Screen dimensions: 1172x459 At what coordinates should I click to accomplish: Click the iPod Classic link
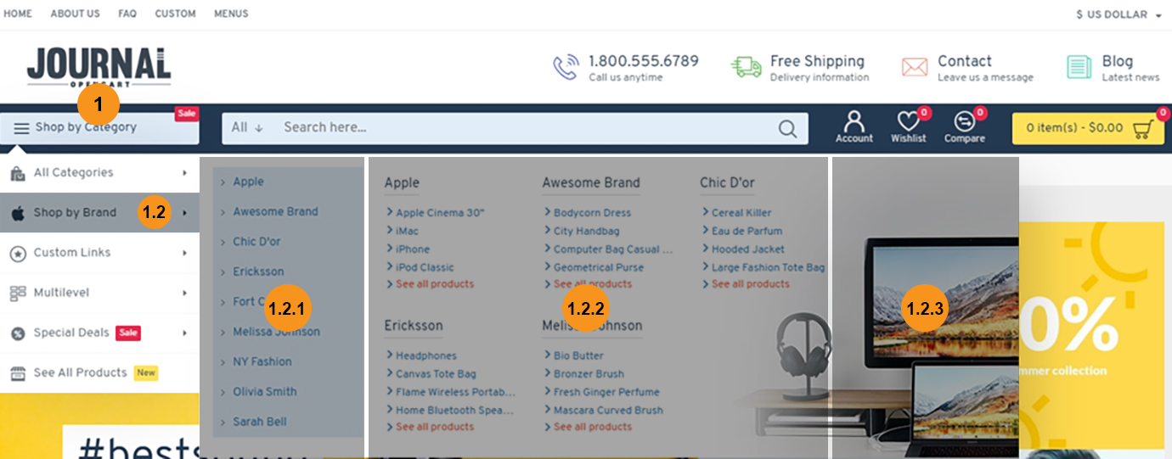pyautogui.click(x=425, y=267)
